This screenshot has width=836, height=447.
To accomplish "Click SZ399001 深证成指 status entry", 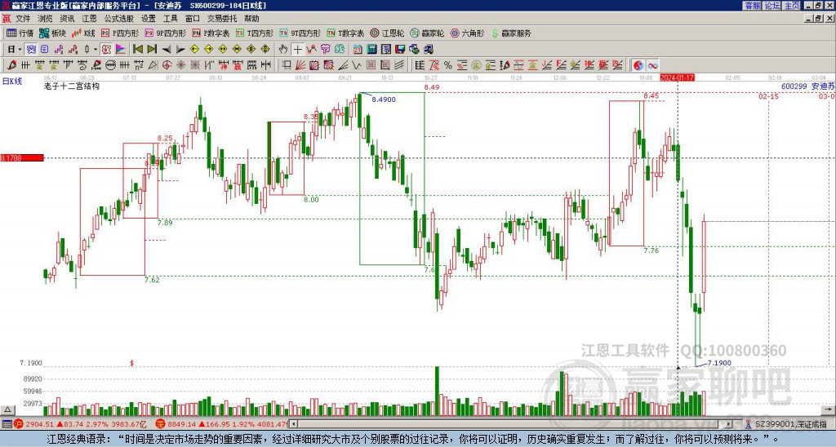I will (790, 424).
